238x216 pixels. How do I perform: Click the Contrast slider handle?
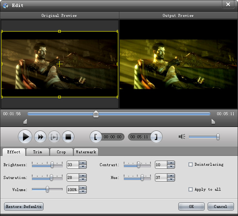(138, 165)
